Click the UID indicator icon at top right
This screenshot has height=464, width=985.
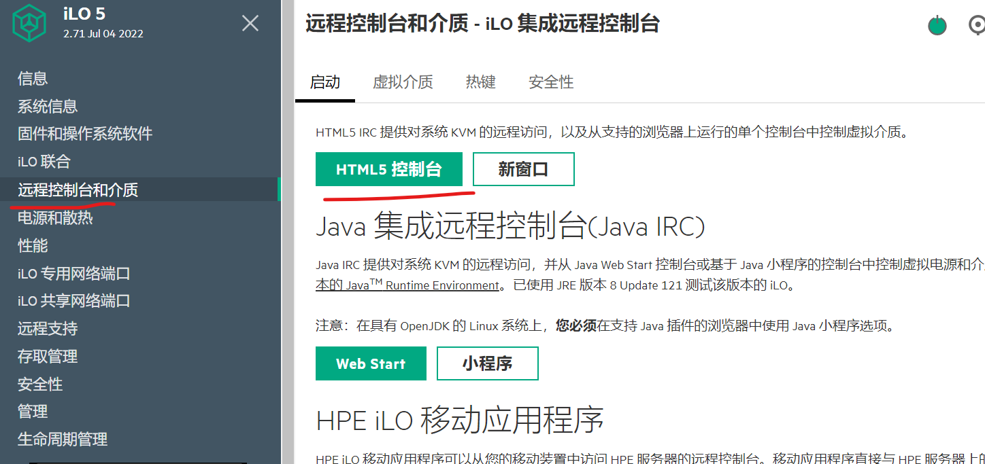977,26
